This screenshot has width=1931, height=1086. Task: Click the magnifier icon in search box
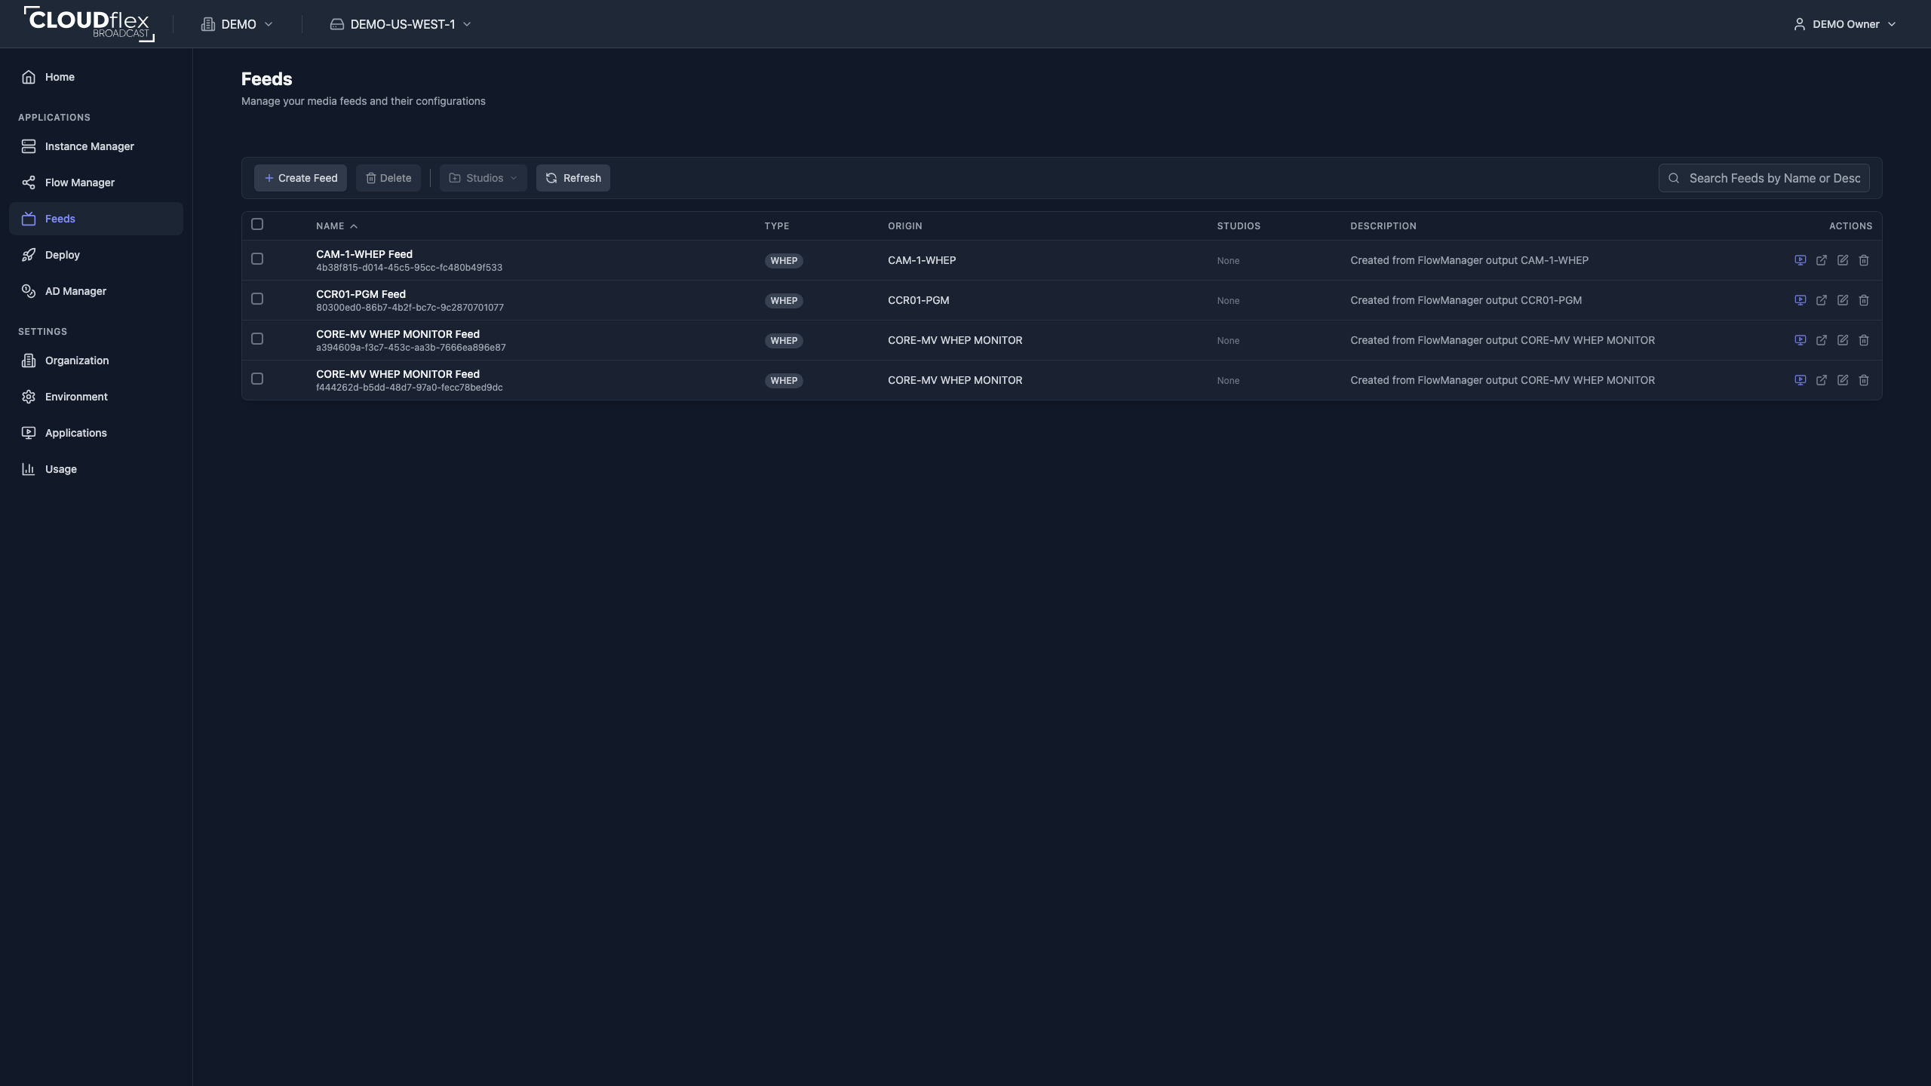click(1674, 178)
